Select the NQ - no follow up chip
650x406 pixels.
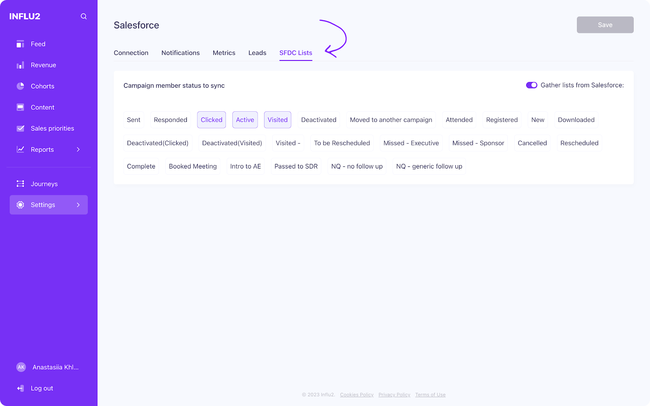pos(357,166)
